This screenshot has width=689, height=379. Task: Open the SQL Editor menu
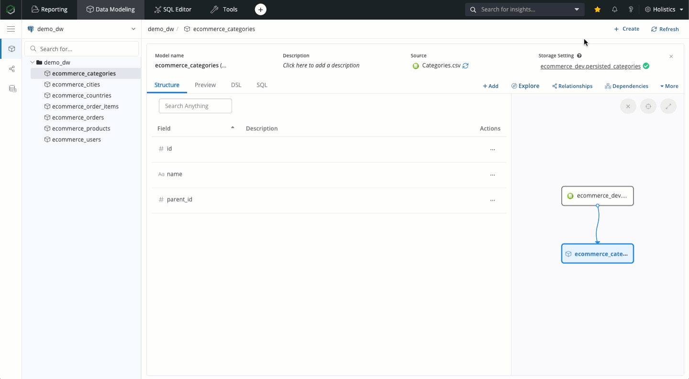173,10
